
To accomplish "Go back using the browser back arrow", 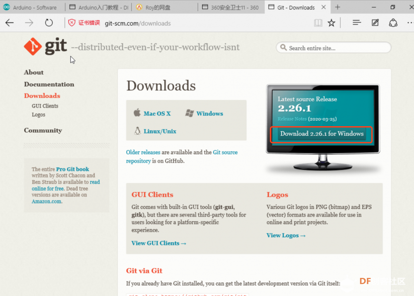I will (10, 23).
